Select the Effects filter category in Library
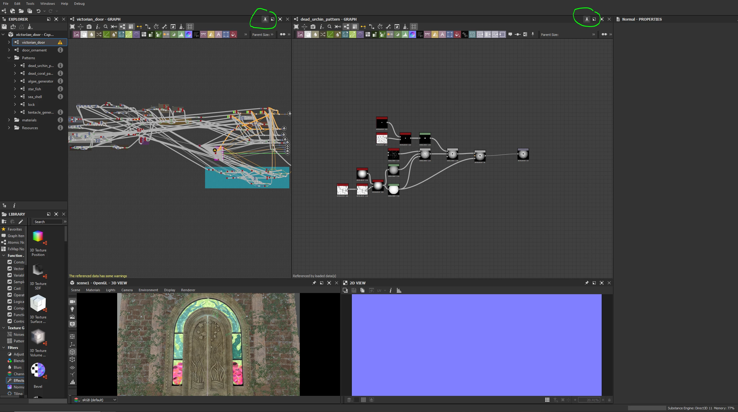The image size is (738, 412). (19, 380)
